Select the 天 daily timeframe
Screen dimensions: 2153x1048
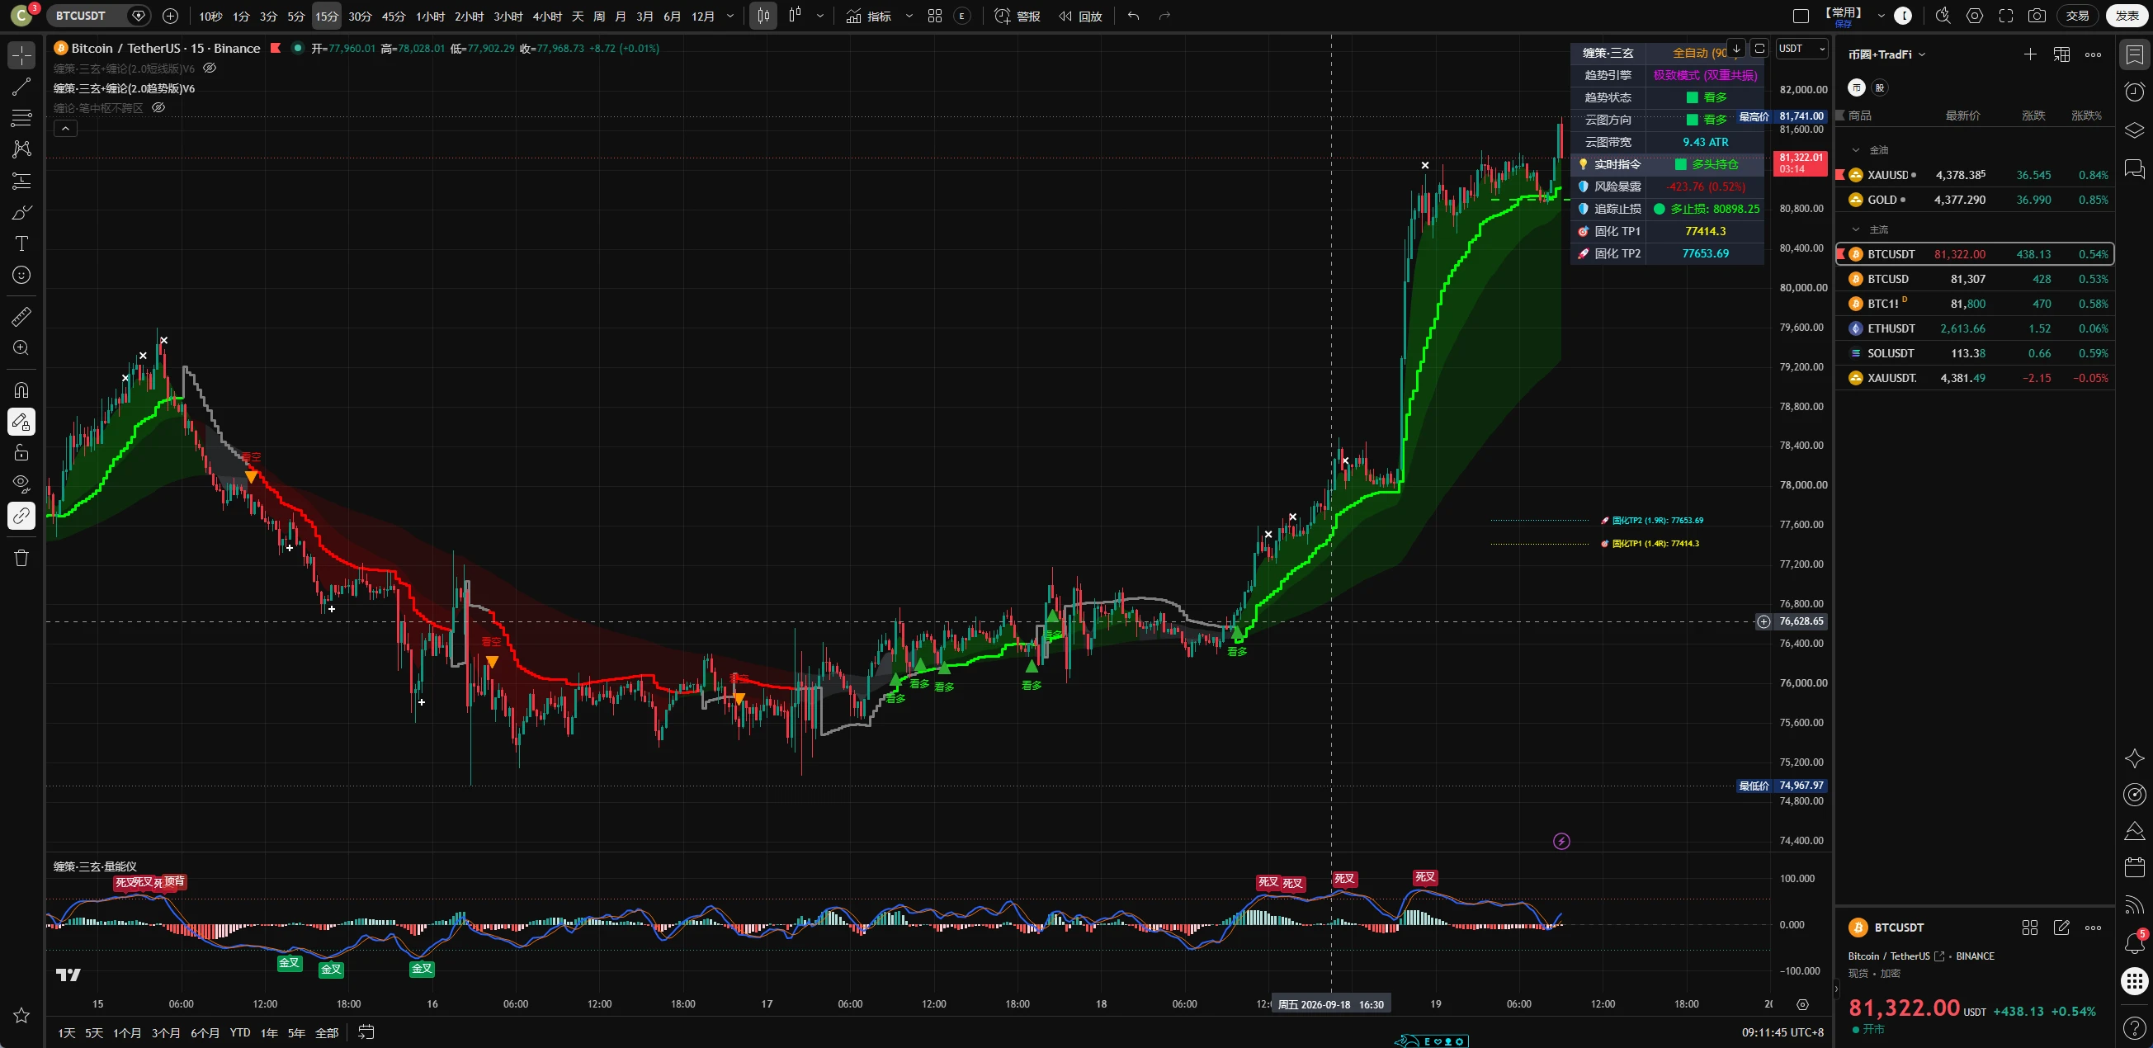pyautogui.click(x=578, y=16)
